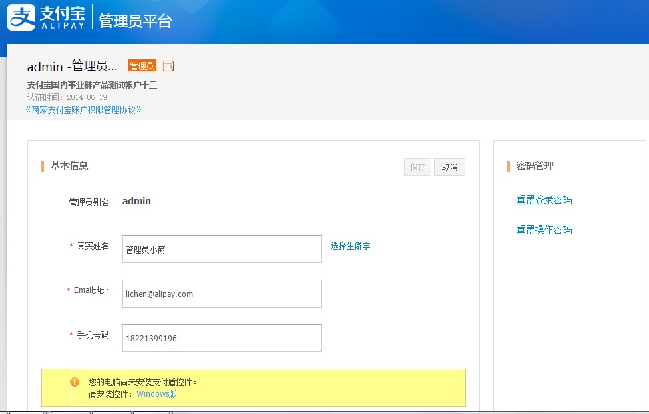649x414 pixels.
Task: Download the Windows版 security control
Action: (x=156, y=394)
